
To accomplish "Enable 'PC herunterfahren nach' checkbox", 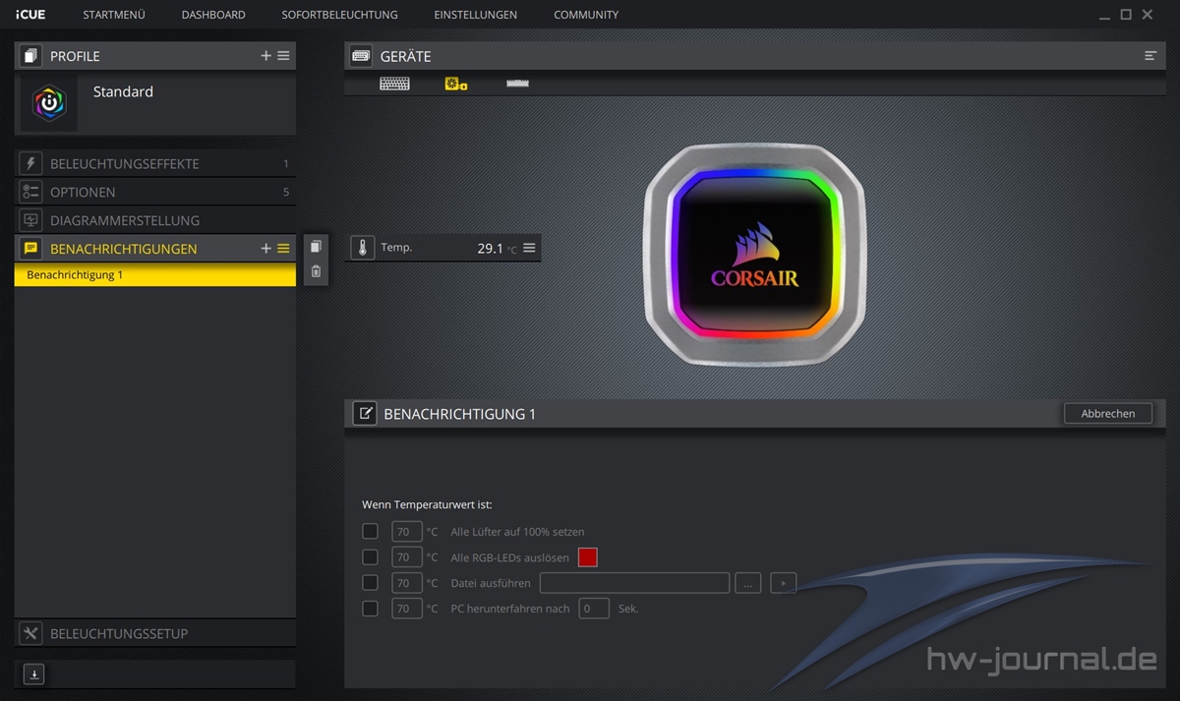I will pyautogui.click(x=370, y=609).
